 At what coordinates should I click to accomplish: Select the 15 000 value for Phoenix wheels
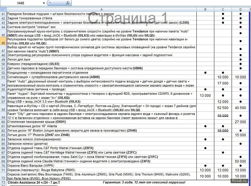pos(240,135)
